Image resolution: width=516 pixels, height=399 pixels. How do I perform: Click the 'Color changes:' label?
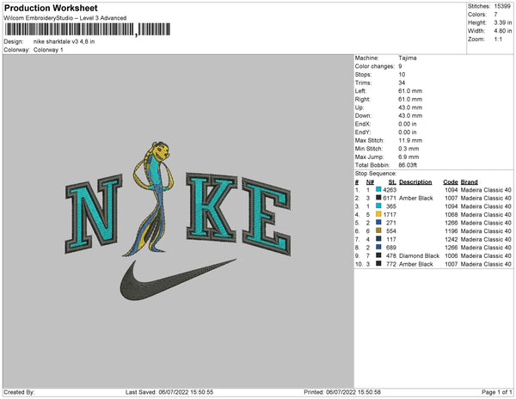374,66
